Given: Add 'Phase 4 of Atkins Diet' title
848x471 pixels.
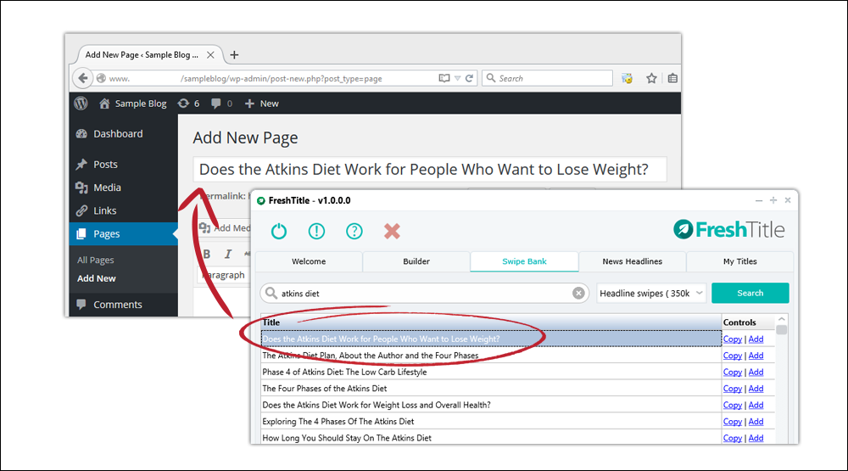Looking at the screenshot, I should point(756,372).
